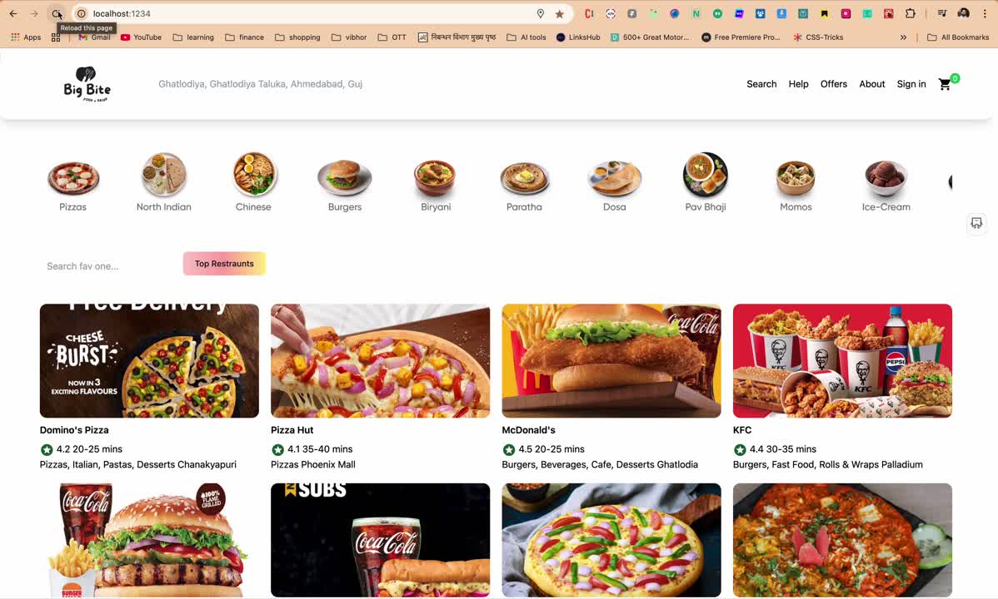Image resolution: width=998 pixels, height=599 pixels.
Task: Choose the Momos category icon
Action: 796,177
